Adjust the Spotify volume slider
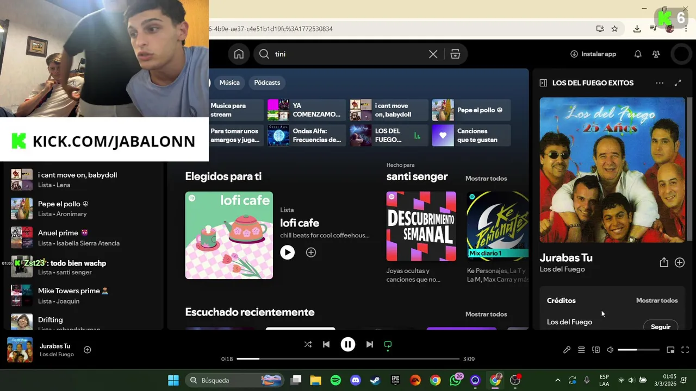This screenshot has width=696, height=391. click(638, 350)
